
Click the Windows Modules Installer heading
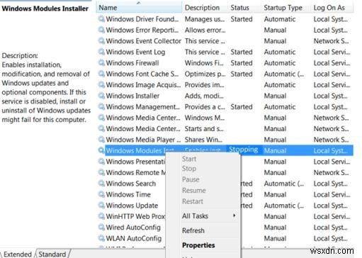(x=45, y=9)
